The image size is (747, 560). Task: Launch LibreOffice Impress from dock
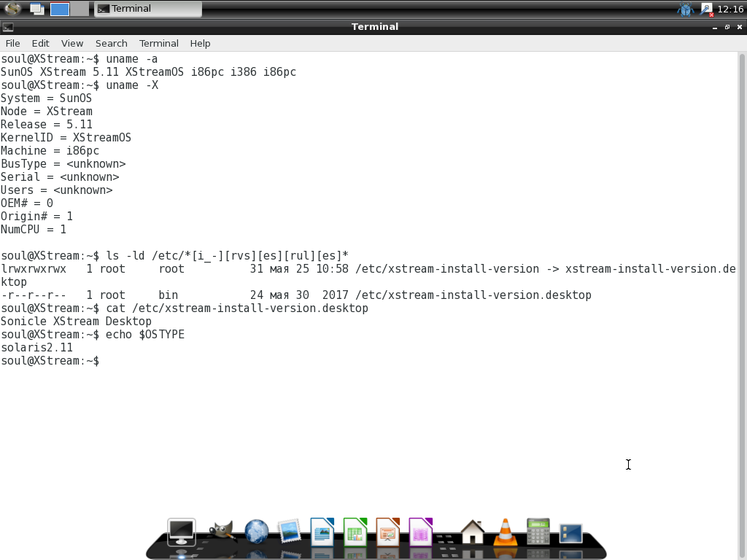tap(388, 532)
